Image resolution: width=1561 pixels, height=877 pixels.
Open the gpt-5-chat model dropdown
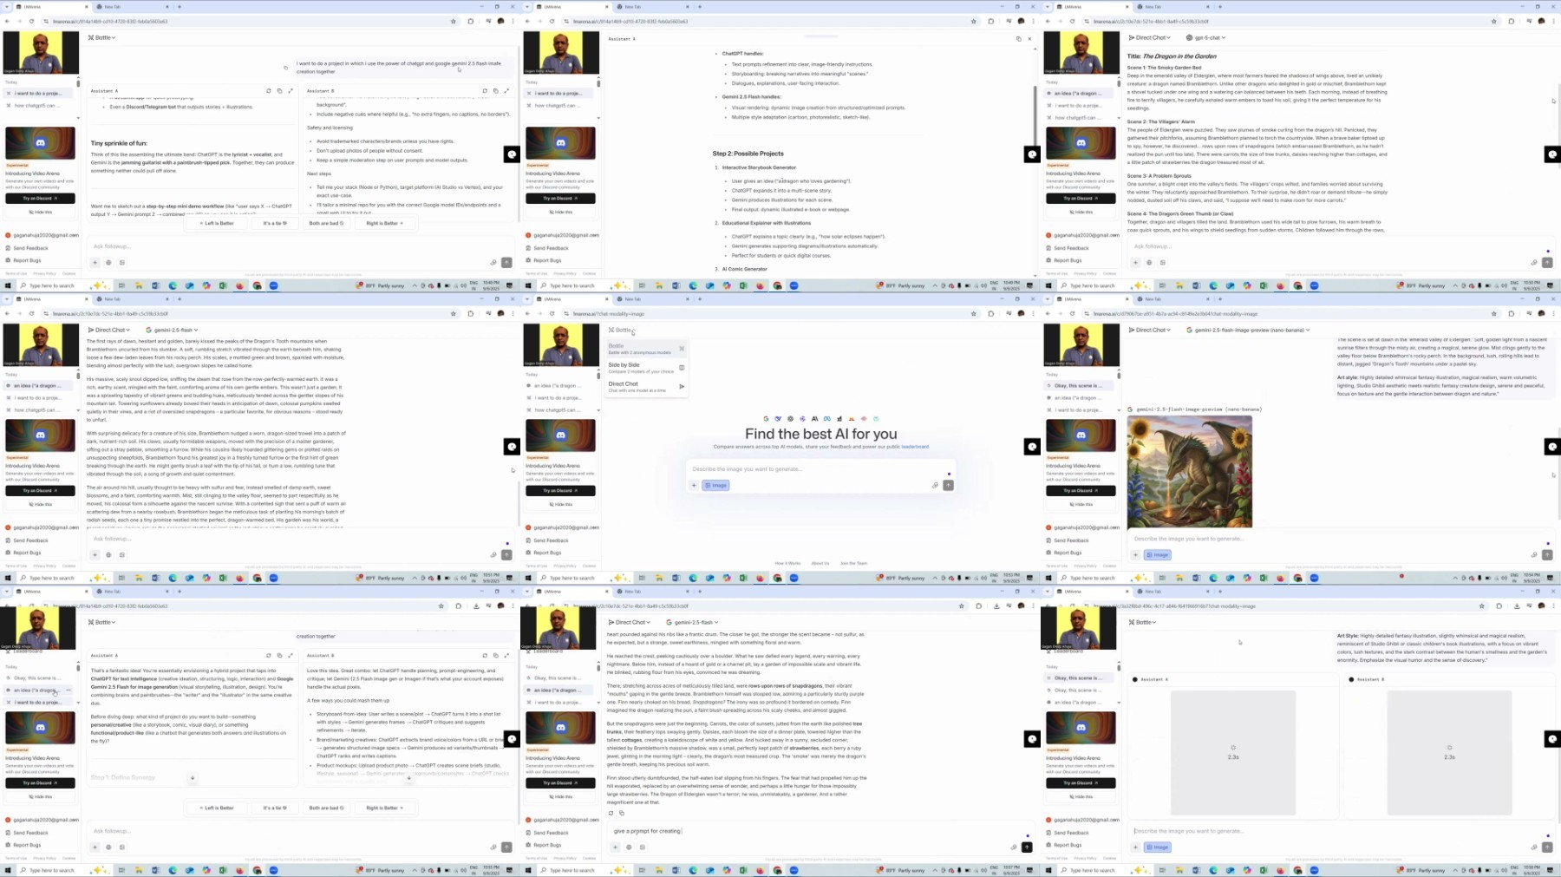1205,37
